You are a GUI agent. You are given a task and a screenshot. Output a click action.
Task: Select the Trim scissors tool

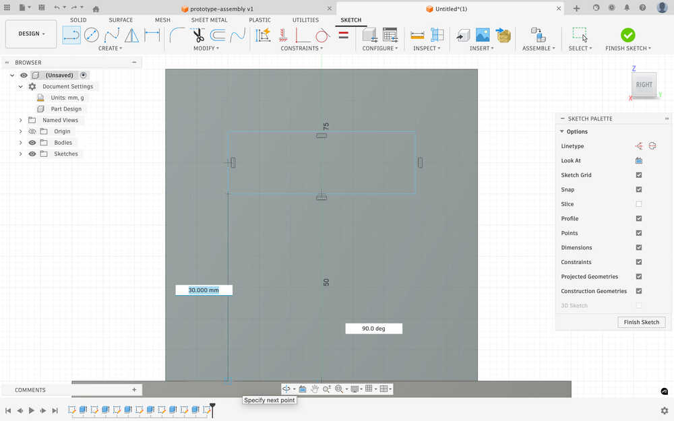click(x=198, y=35)
